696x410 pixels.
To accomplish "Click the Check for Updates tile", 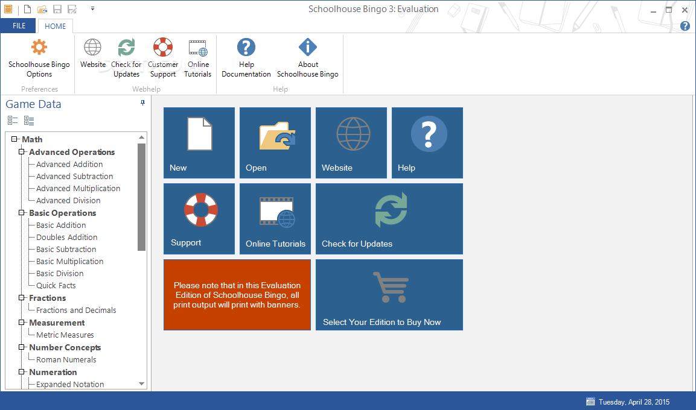I will point(389,218).
